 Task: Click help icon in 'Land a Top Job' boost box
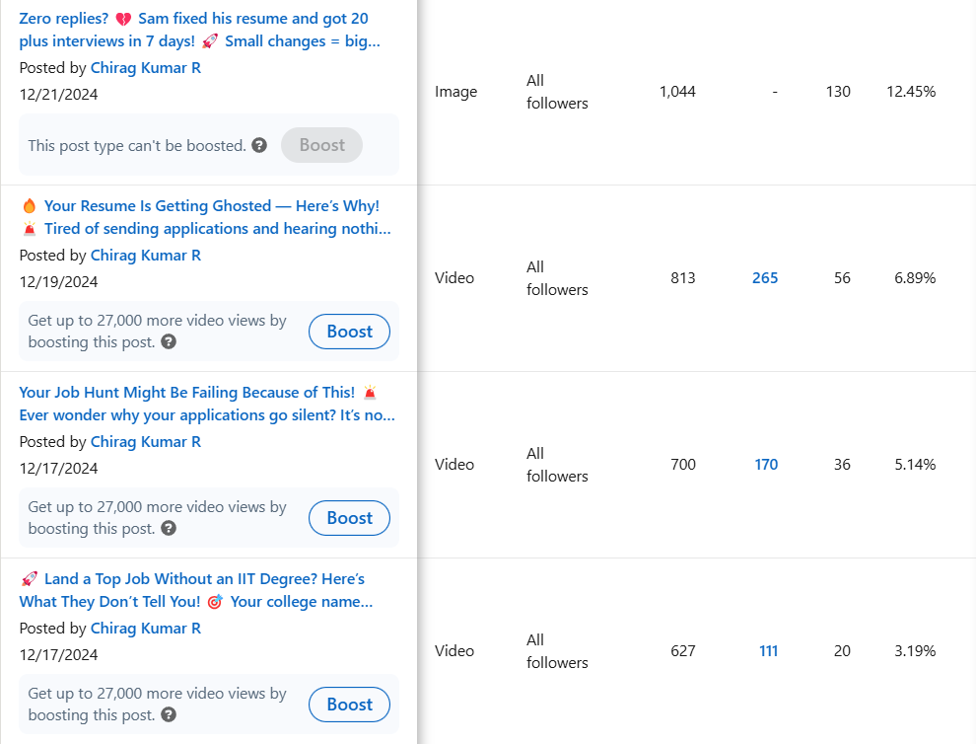[x=169, y=714]
